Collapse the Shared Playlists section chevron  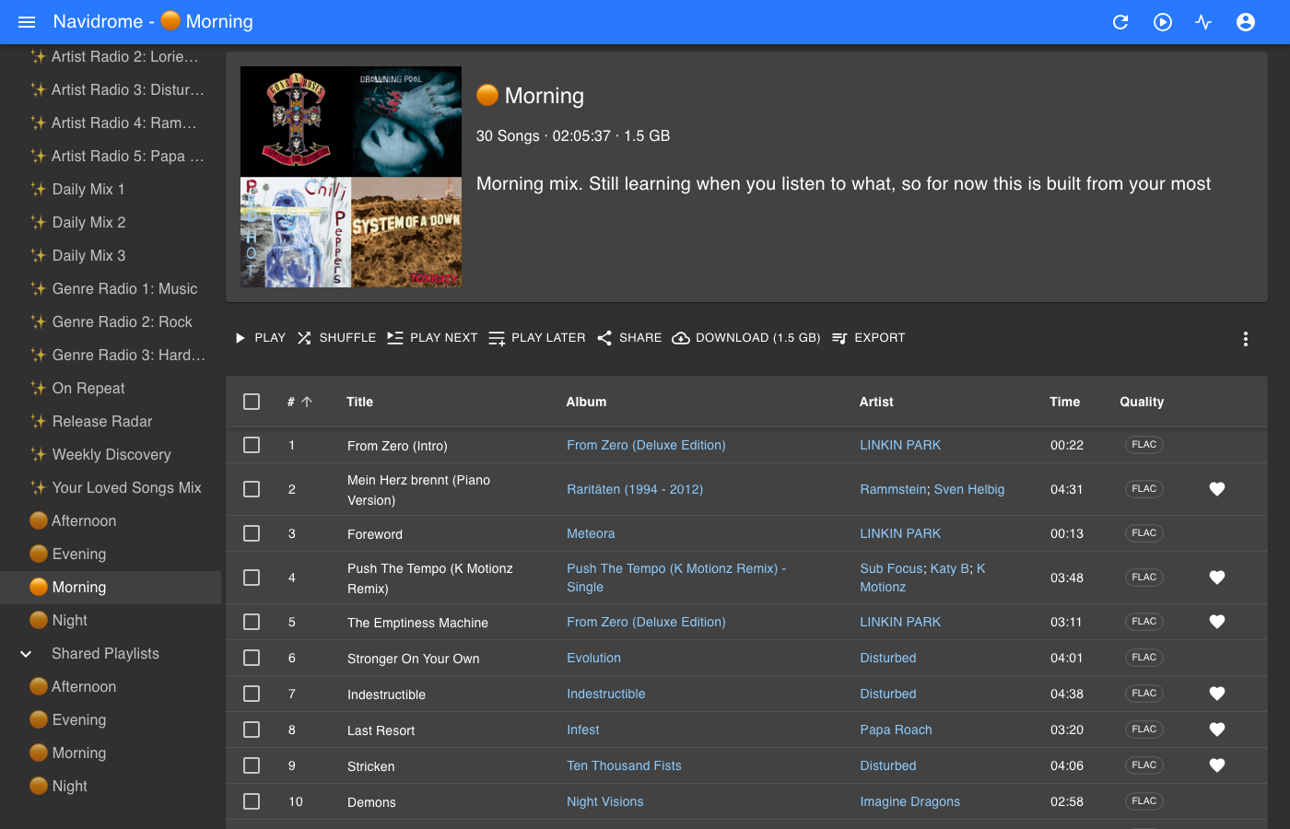[26, 654]
